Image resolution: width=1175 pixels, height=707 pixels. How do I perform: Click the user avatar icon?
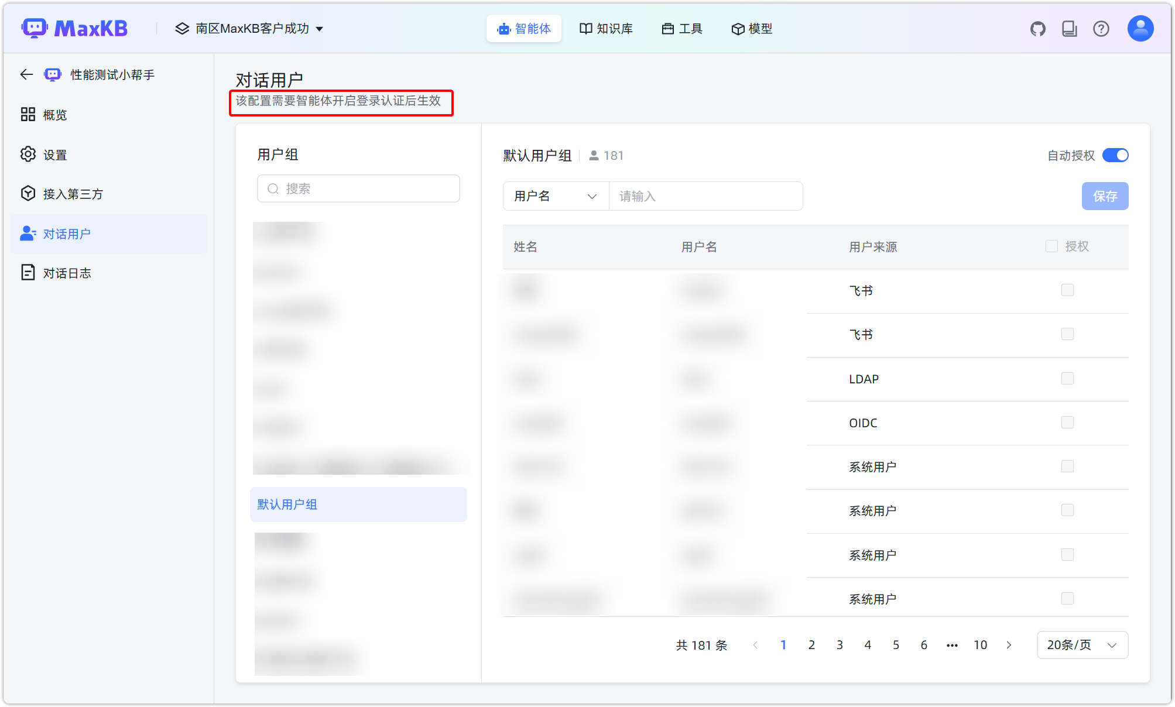(x=1140, y=28)
